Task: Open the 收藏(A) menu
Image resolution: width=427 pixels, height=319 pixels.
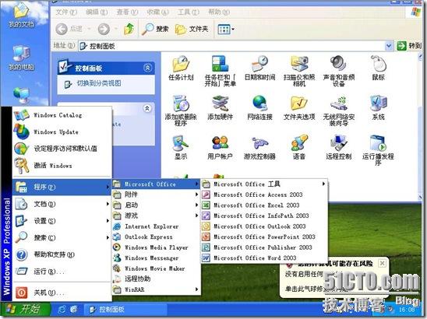Action: tap(157, 12)
